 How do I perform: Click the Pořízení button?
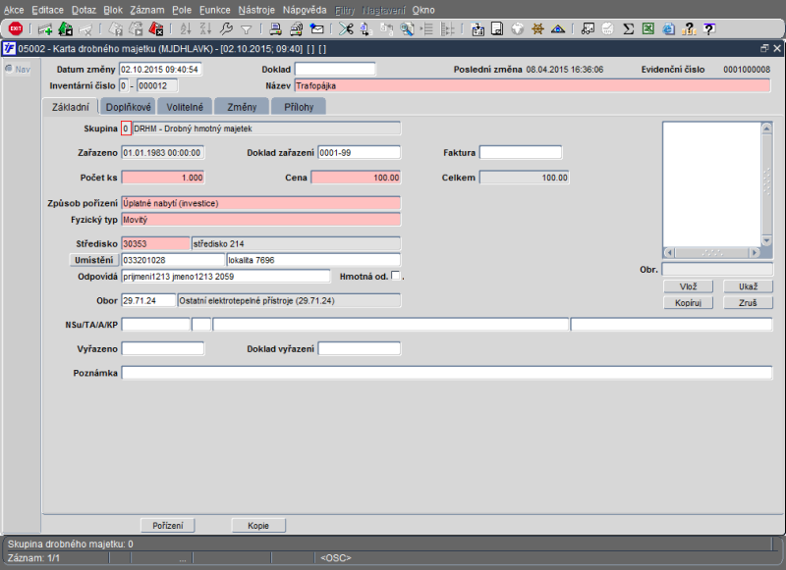(168, 526)
